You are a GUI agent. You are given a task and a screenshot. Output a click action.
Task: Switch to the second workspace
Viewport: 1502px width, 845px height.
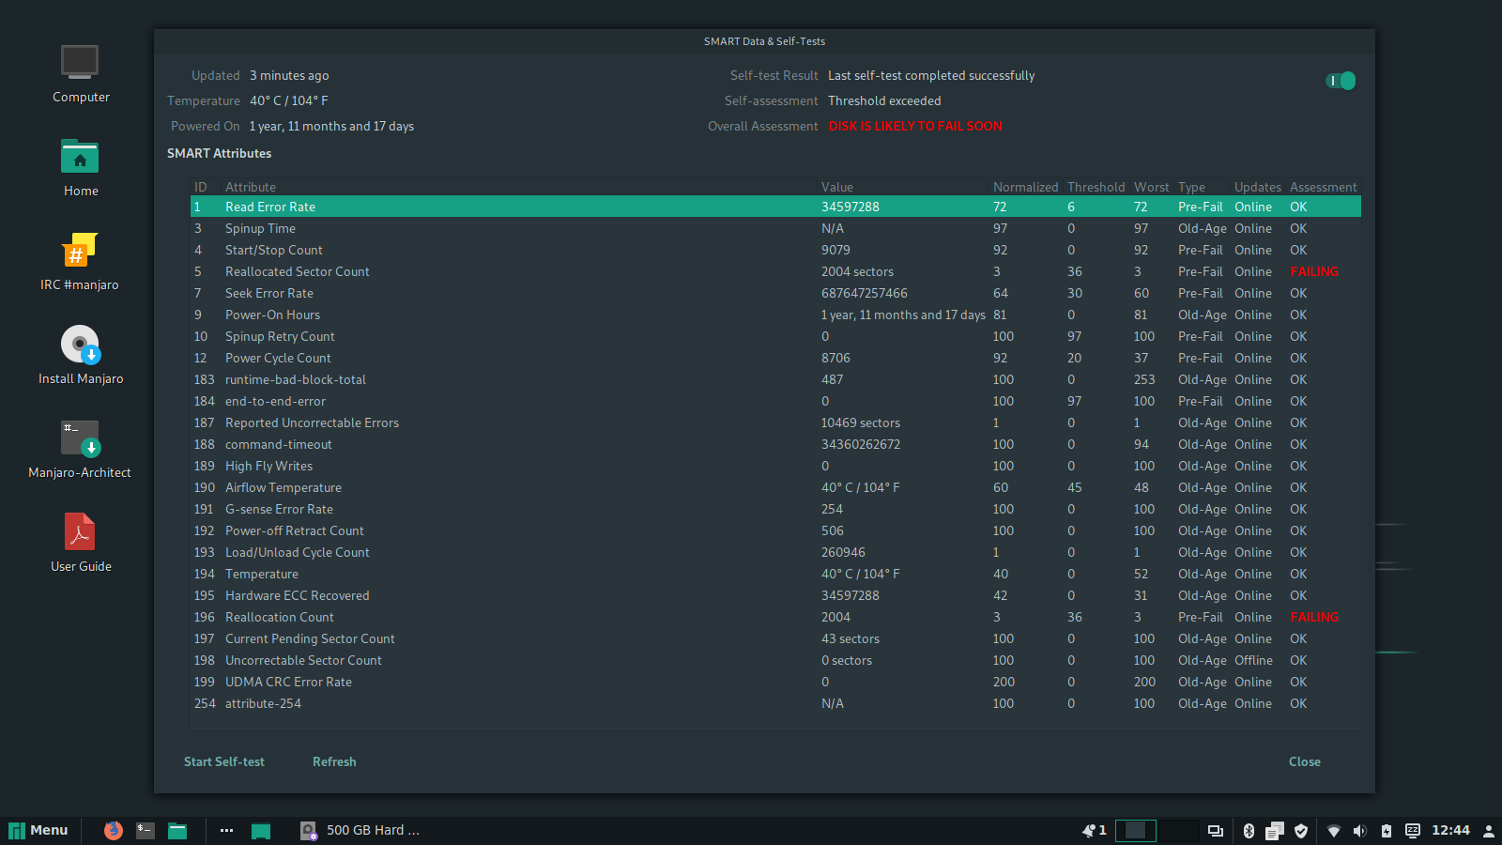(x=1177, y=830)
